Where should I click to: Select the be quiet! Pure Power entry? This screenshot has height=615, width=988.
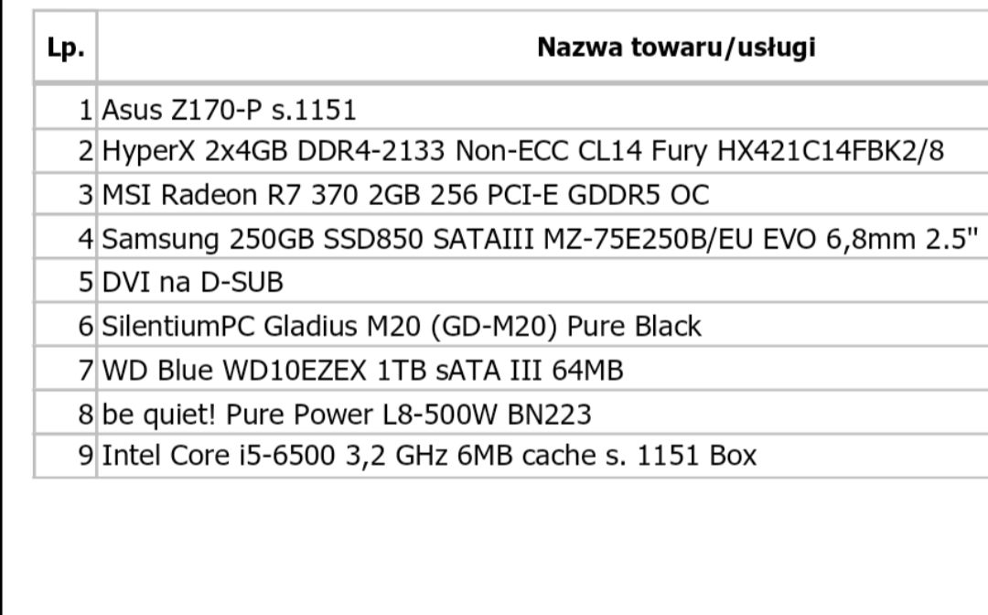point(347,415)
